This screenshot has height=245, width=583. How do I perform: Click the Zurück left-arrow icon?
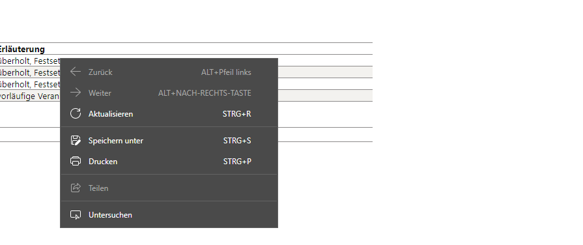(76, 72)
